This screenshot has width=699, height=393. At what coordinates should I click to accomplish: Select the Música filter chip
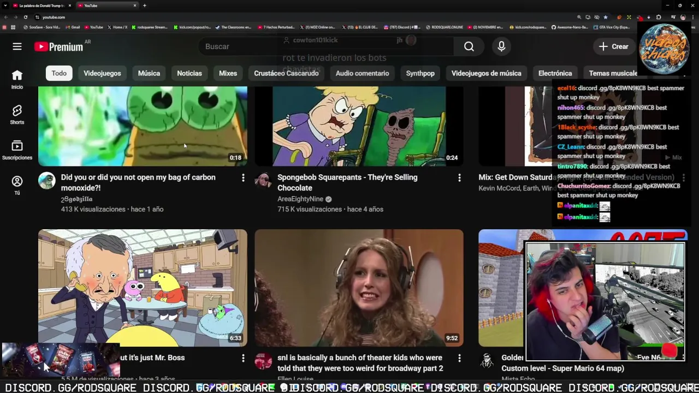[149, 73]
